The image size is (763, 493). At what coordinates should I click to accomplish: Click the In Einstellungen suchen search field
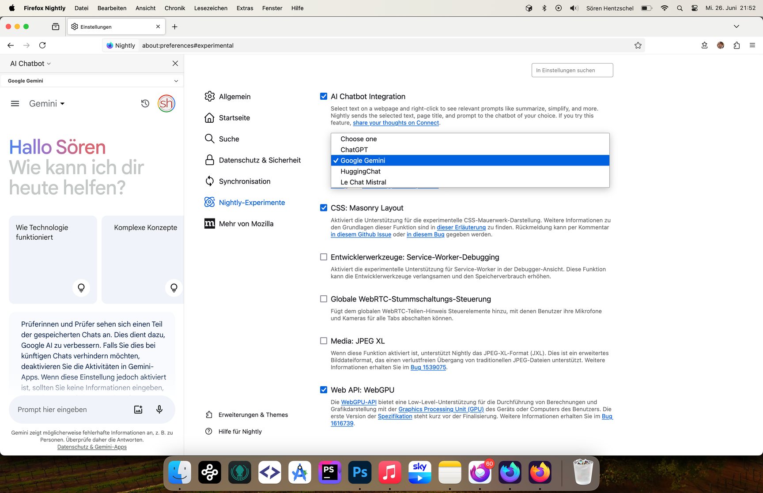pyautogui.click(x=572, y=70)
